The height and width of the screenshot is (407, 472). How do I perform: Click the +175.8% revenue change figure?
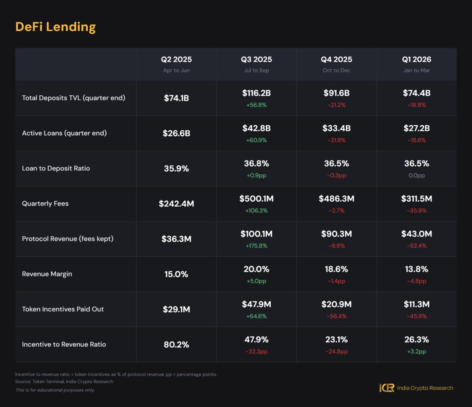tap(256, 246)
